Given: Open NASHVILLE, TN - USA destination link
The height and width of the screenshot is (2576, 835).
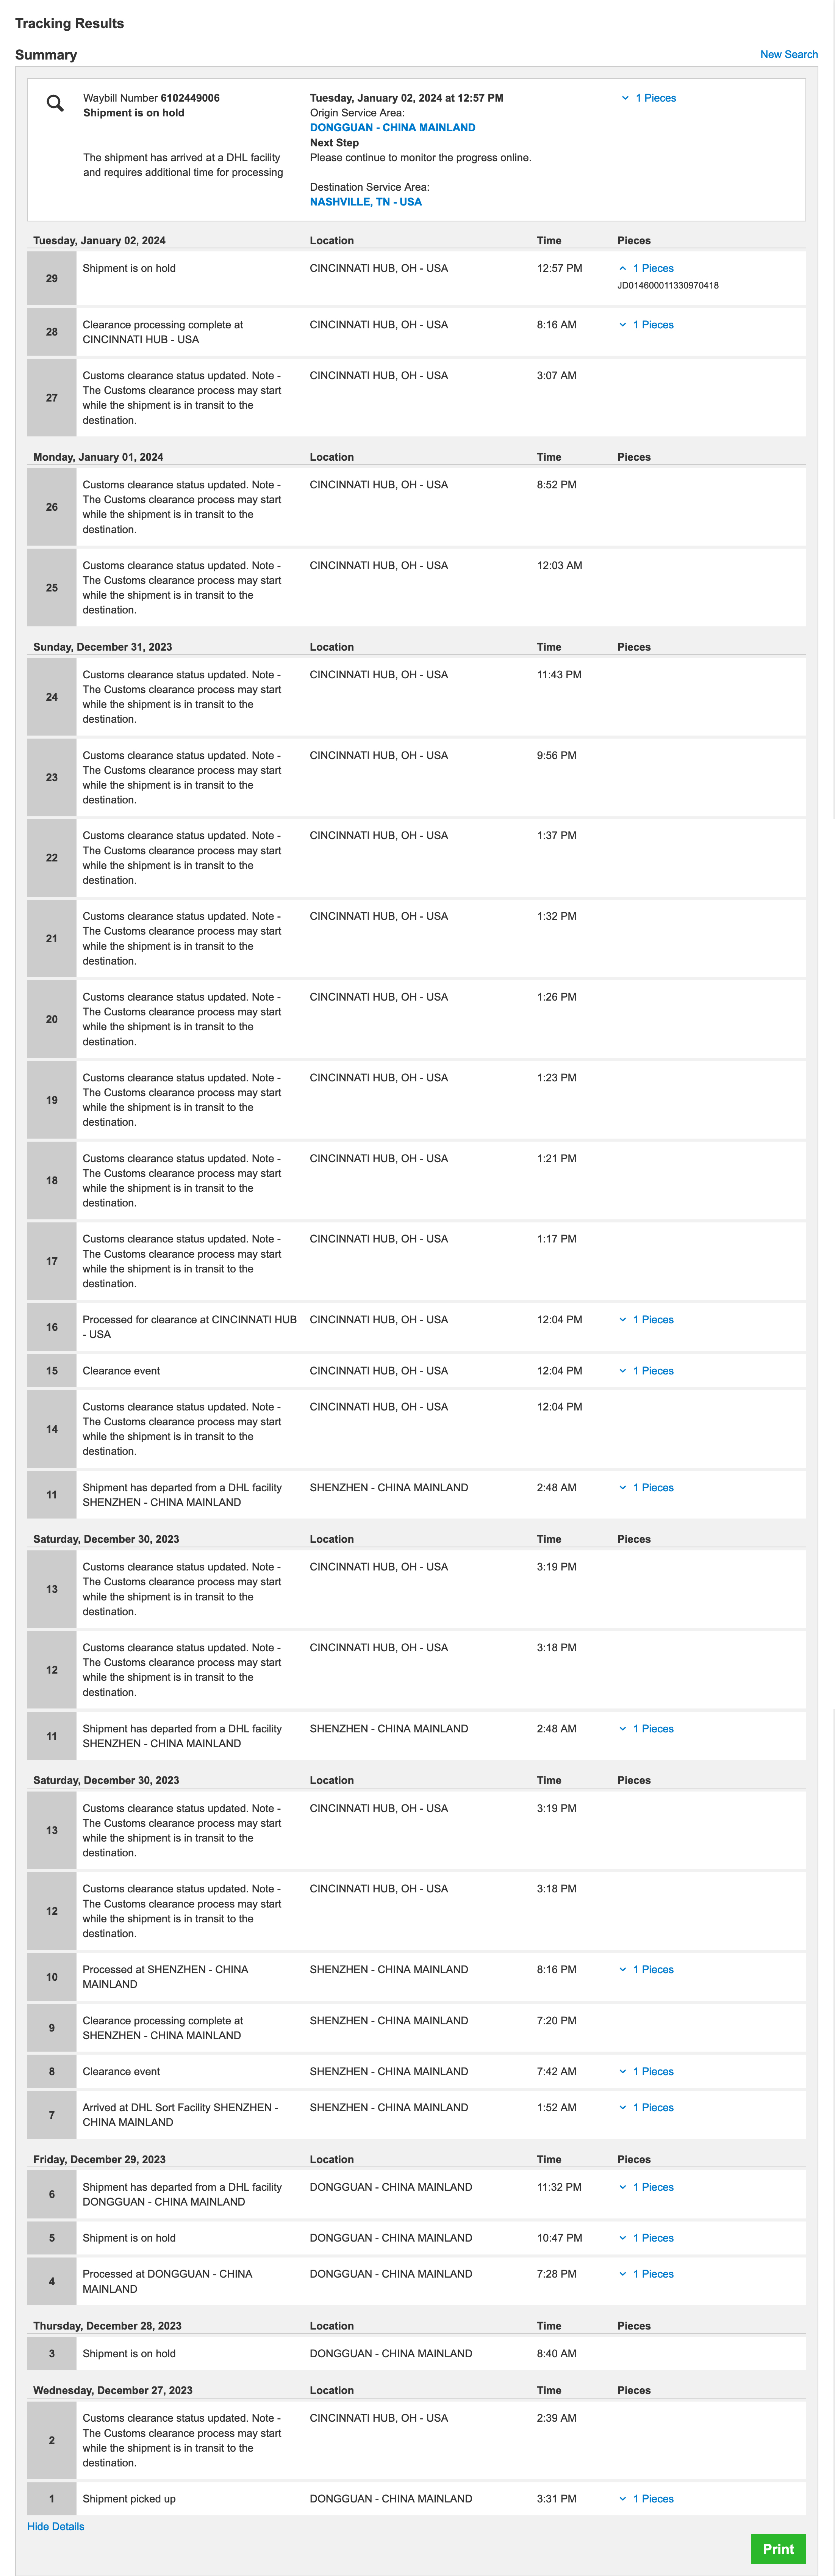Looking at the screenshot, I should click(x=366, y=202).
